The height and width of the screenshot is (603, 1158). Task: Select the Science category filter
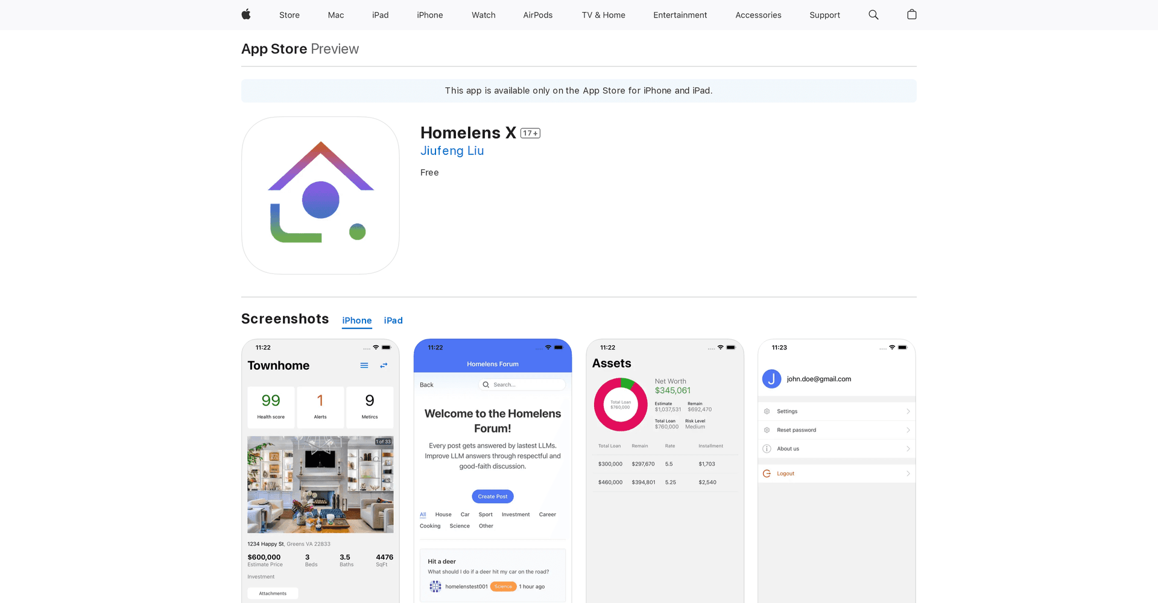(460, 526)
